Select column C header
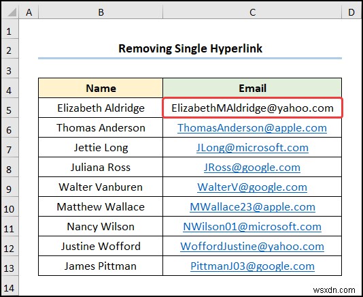363x297 pixels. click(252, 12)
